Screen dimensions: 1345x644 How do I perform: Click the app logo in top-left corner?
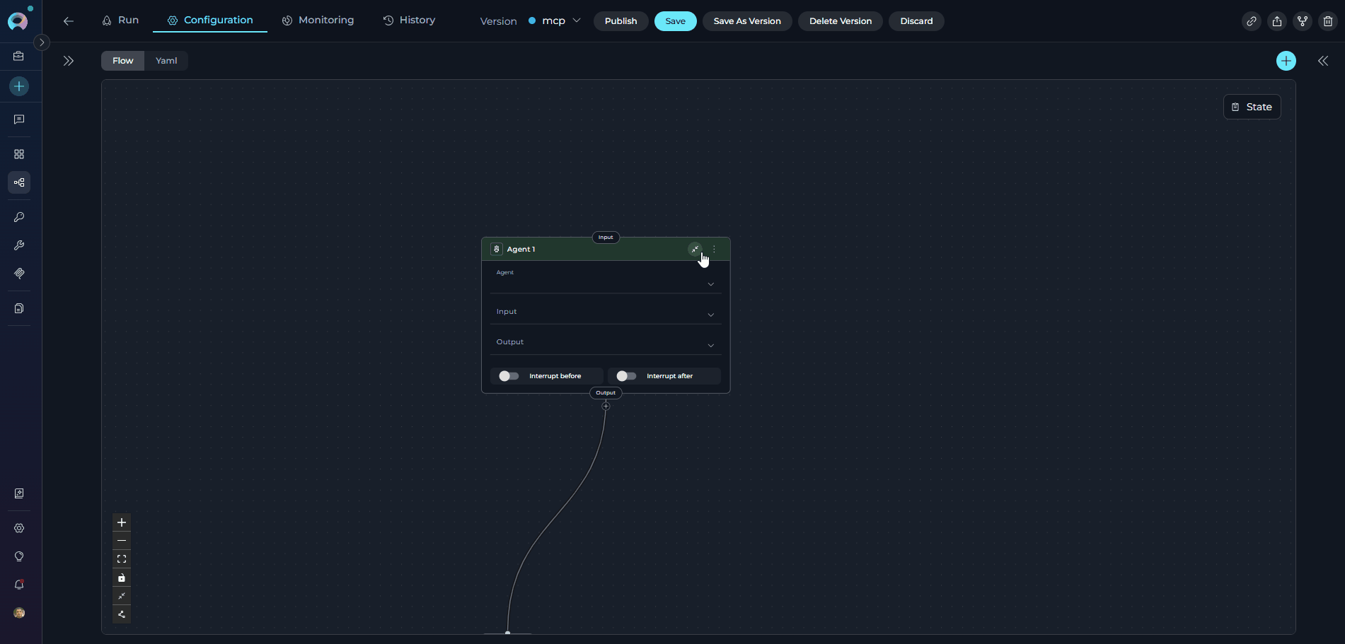coord(18,21)
